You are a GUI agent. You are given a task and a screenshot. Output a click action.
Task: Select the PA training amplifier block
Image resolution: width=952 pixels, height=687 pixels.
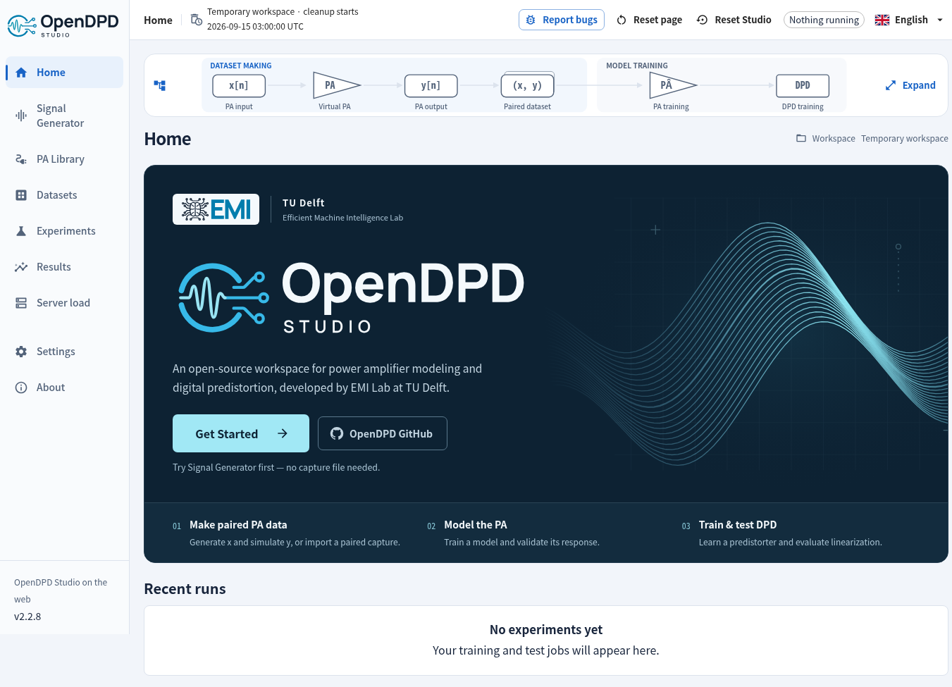(672, 85)
